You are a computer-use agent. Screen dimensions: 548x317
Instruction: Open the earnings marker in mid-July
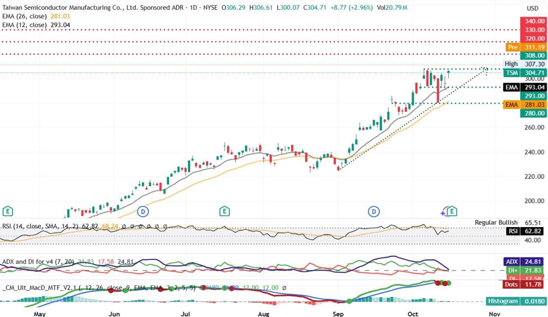pyautogui.click(x=225, y=211)
